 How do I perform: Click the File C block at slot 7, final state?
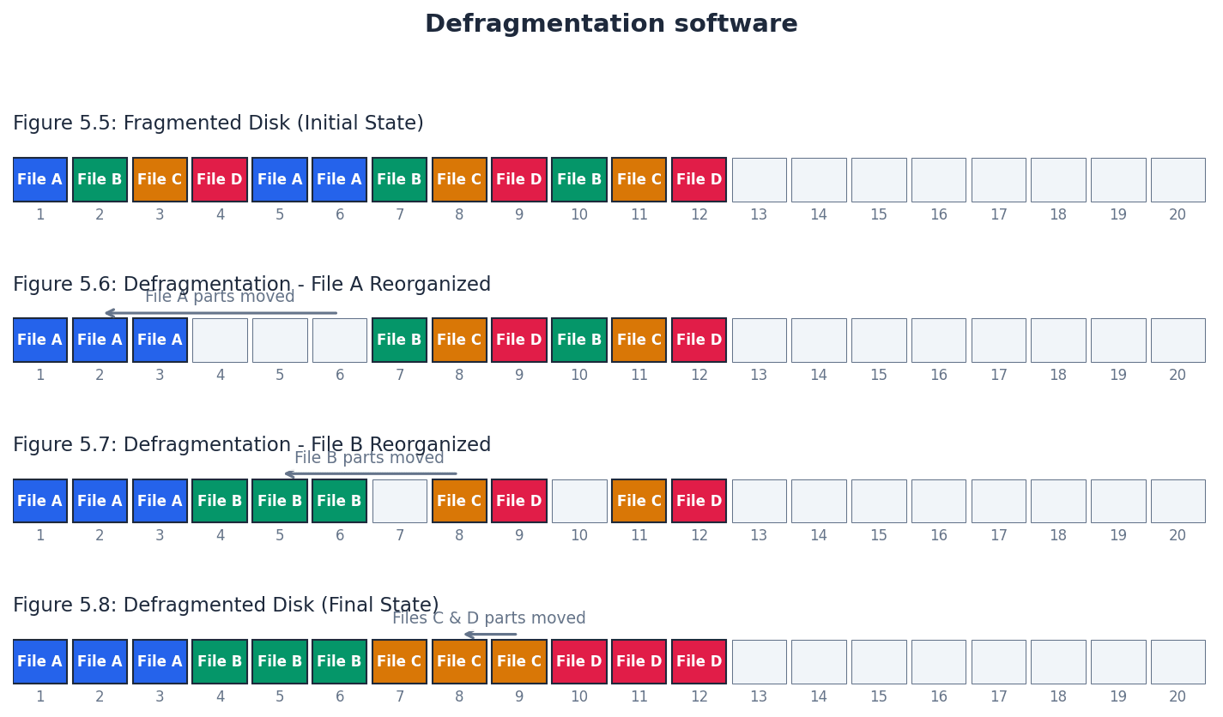pos(399,661)
